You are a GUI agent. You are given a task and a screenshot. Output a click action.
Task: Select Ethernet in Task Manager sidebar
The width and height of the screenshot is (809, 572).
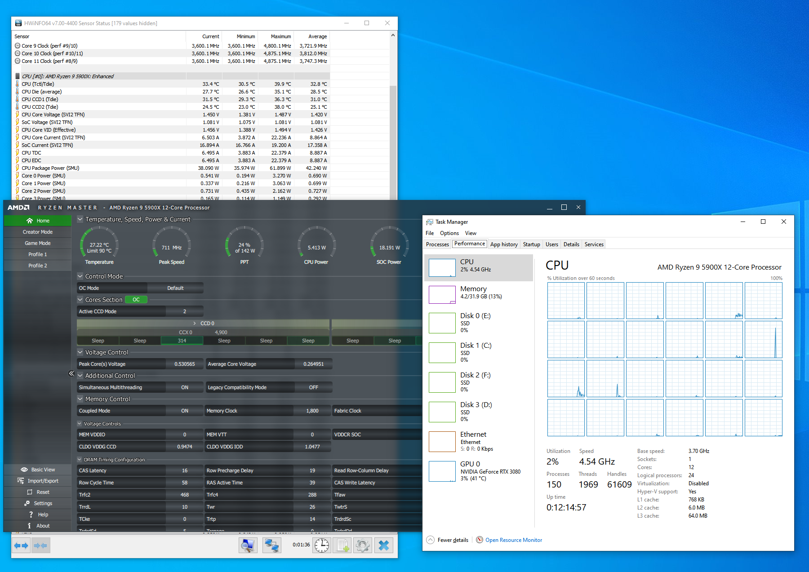[479, 441]
